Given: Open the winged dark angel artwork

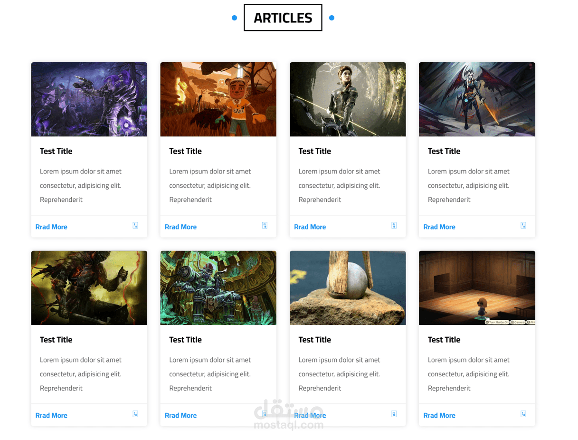Looking at the screenshot, I should pyautogui.click(x=477, y=99).
